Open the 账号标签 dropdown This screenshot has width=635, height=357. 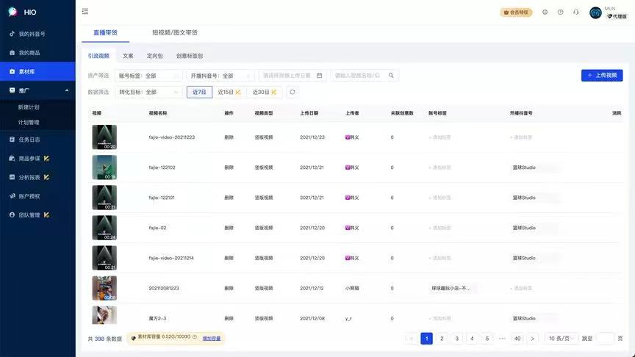pos(148,76)
